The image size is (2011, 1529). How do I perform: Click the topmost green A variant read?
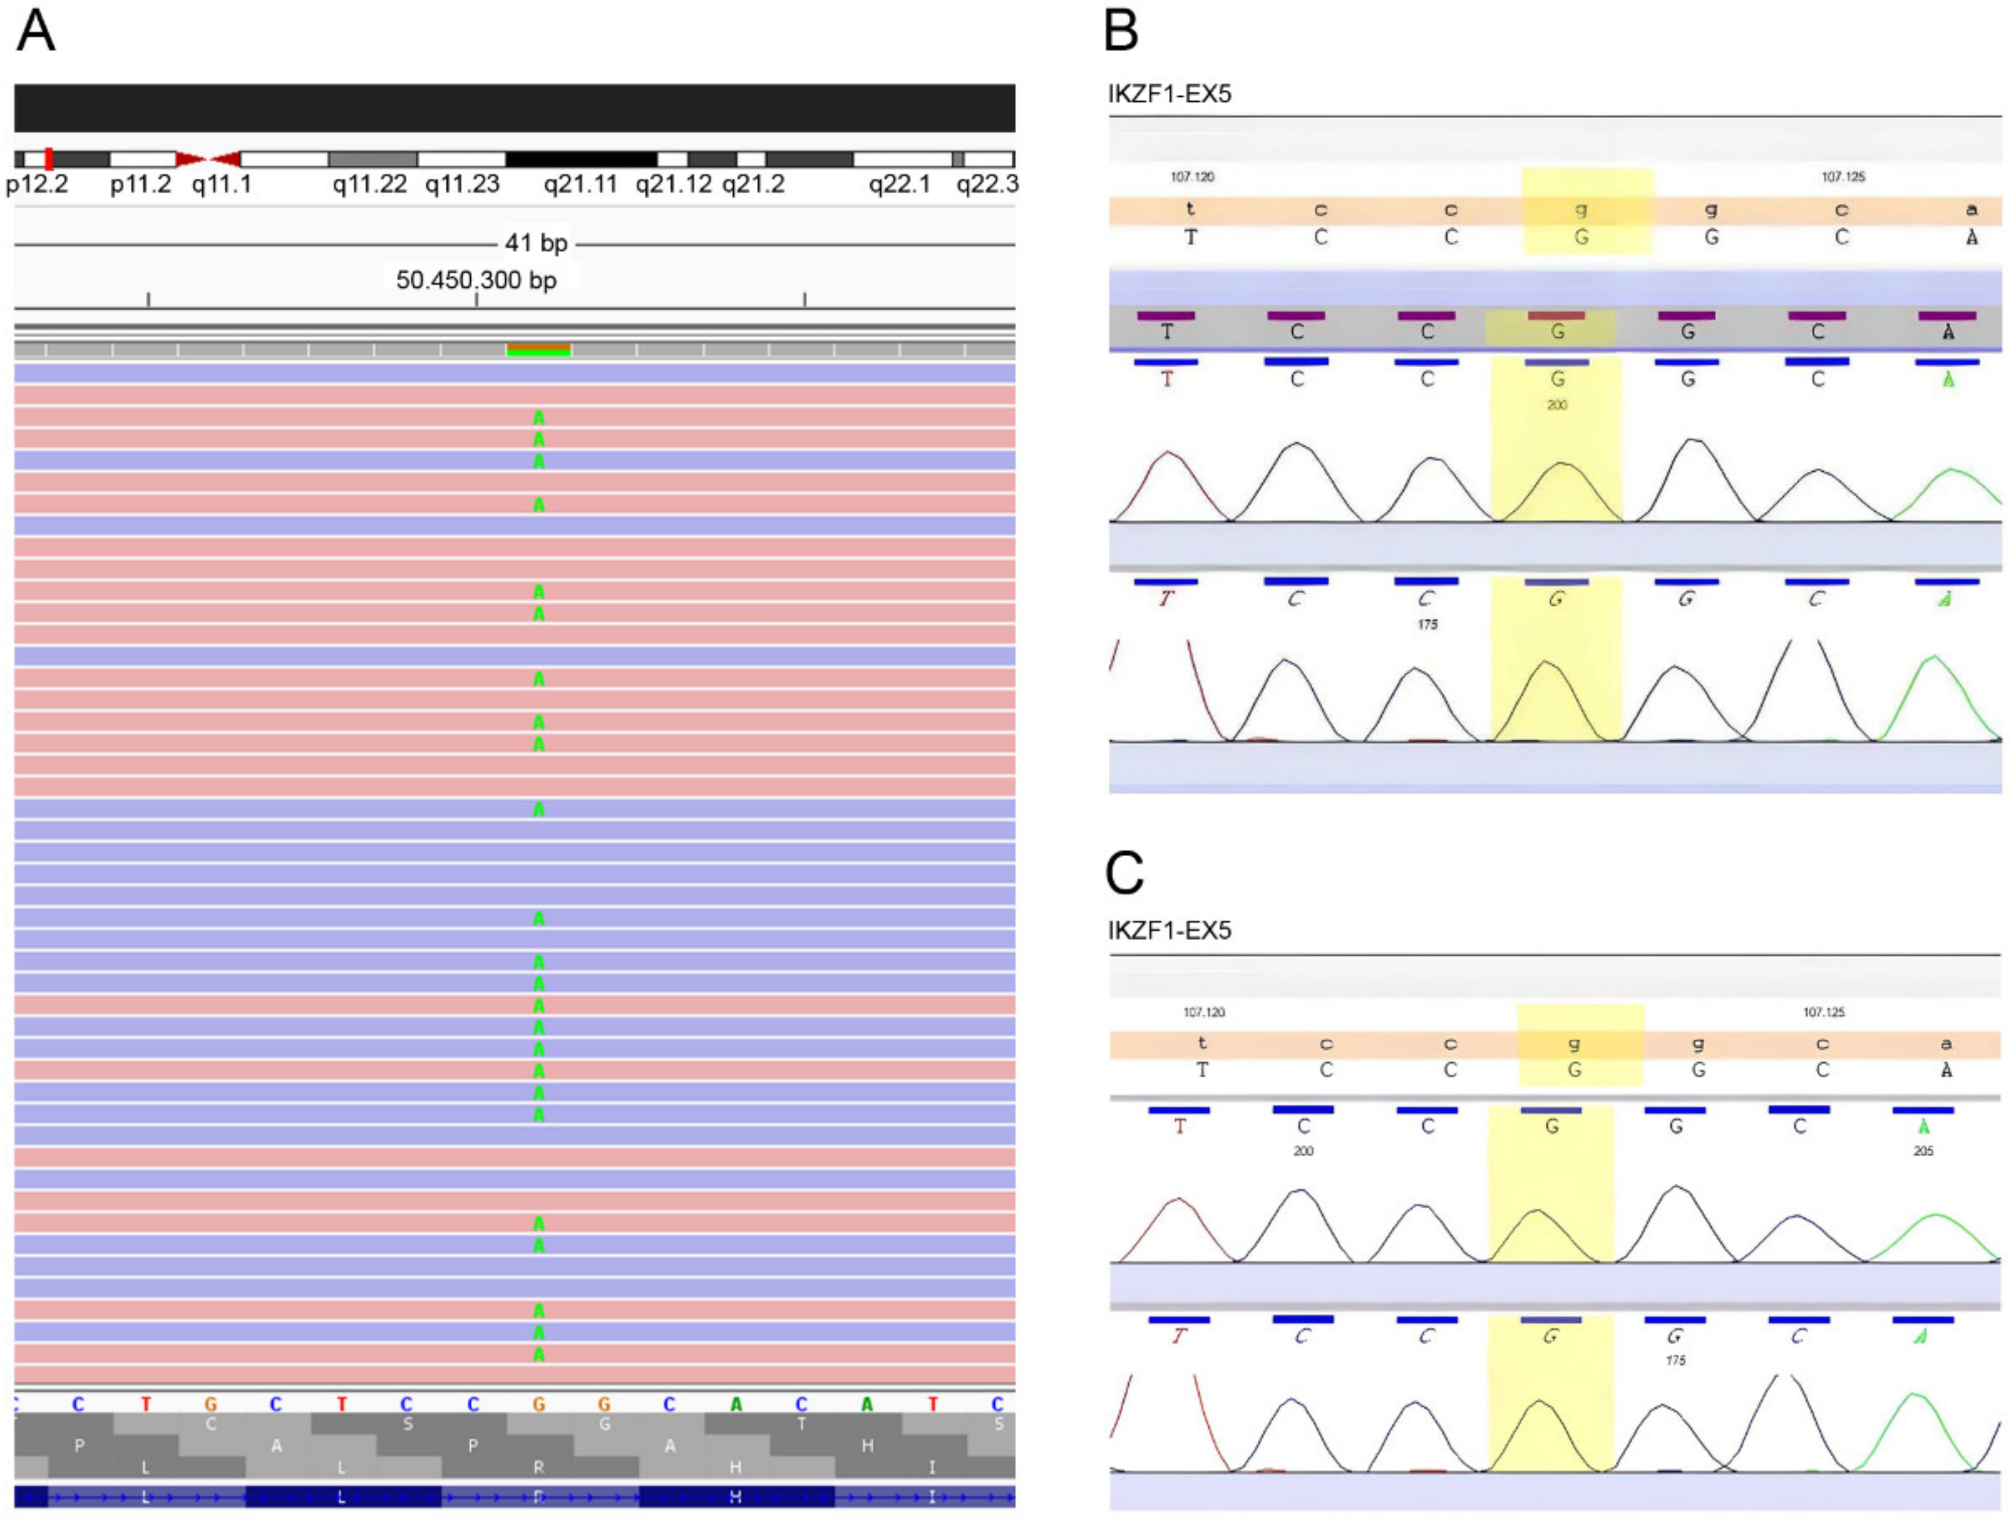pyautogui.click(x=539, y=419)
